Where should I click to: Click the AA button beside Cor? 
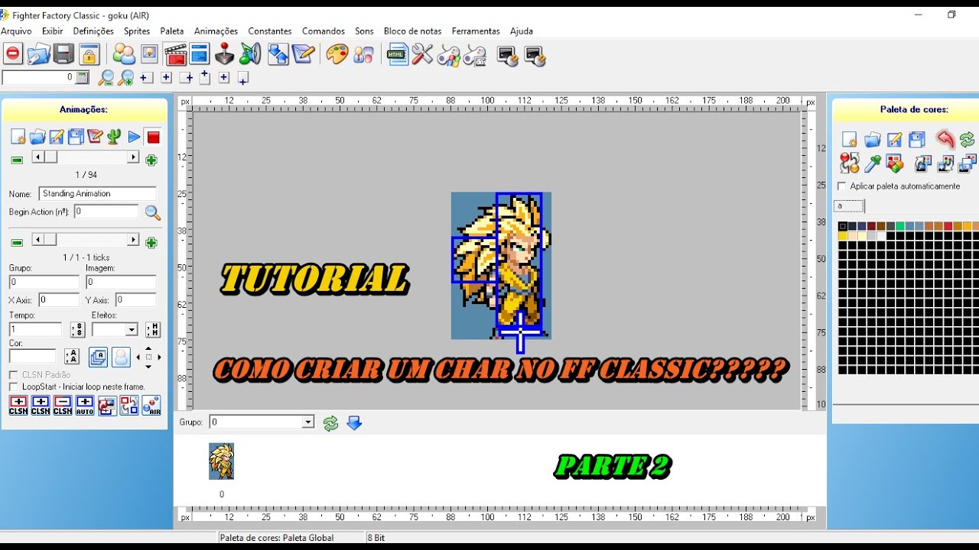pyautogui.click(x=72, y=356)
